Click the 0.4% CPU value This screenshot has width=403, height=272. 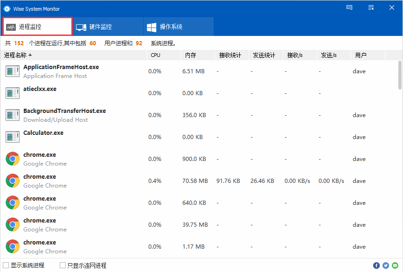click(155, 181)
